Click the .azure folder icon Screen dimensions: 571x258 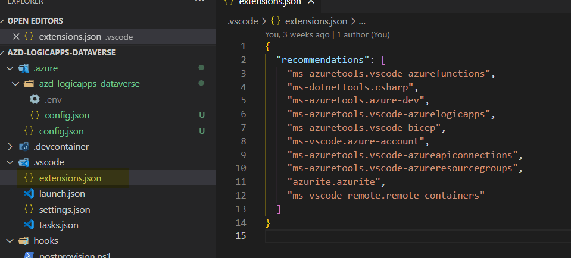click(x=24, y=68)
